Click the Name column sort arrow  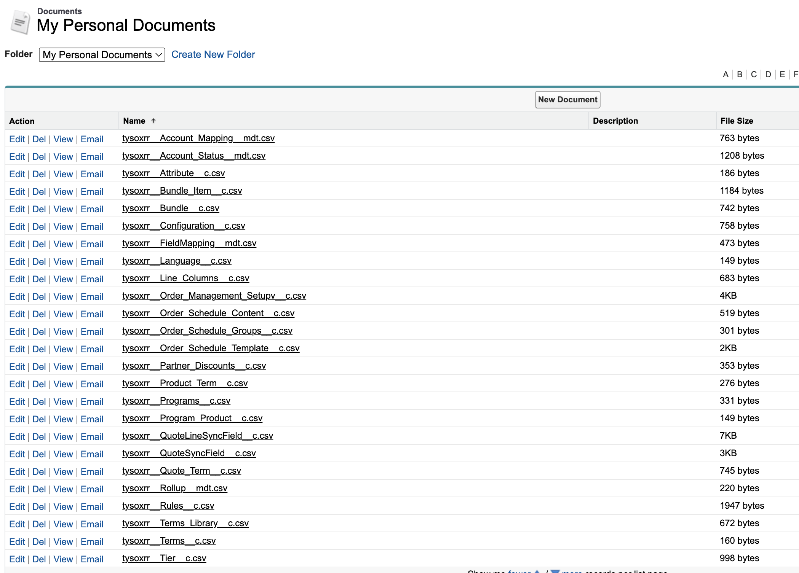(153, 121)
